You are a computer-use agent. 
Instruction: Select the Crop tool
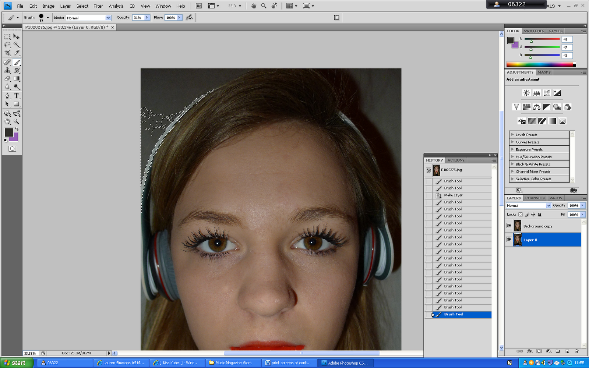tap(7, 53)
